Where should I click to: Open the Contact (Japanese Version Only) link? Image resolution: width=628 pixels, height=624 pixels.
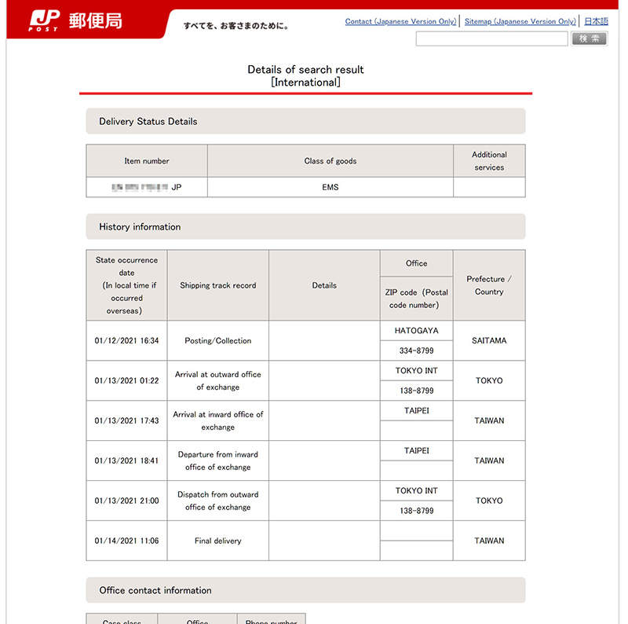point(400,21)
